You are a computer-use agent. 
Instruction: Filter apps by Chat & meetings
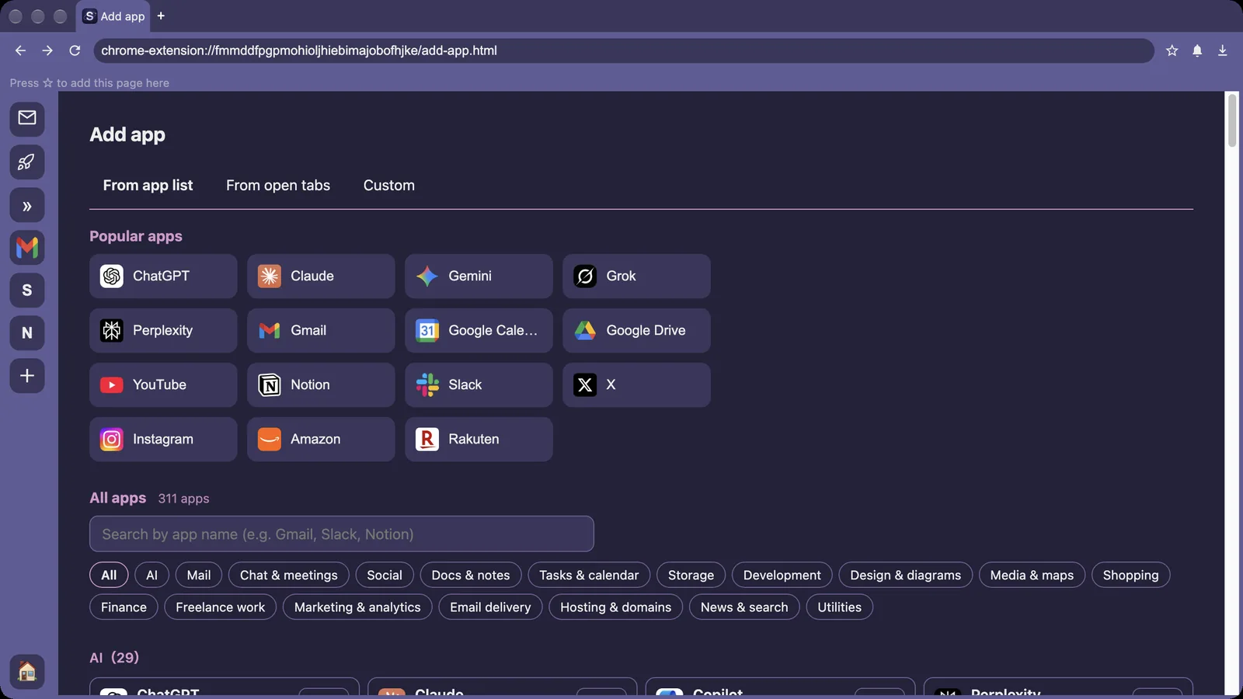coord(289,576)
